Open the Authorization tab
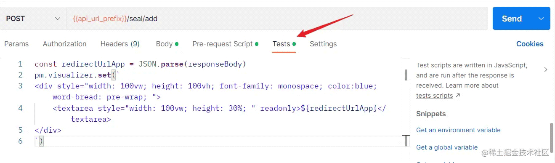This screenshot has width=555, height=163. tap(64, 44)
